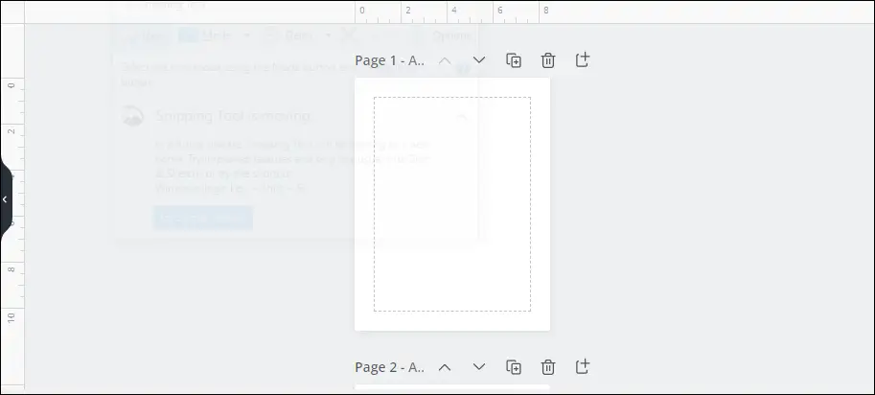Image resolution: width=875 pixels, height=395 pixels.
Task: Add a new page after Page 1
Action: coord(582,59)
